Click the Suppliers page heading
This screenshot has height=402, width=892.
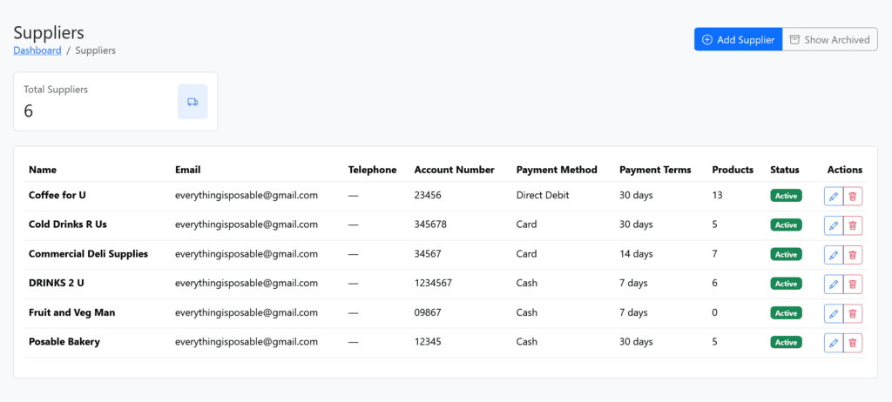point(49,32)
